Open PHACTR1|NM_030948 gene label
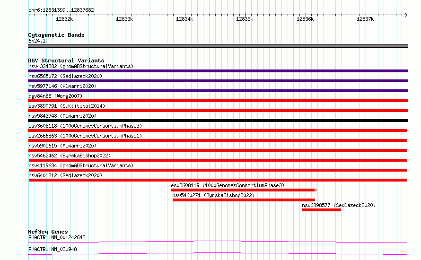The width and height of the screenshot is (421, 260). click(53, 249)
